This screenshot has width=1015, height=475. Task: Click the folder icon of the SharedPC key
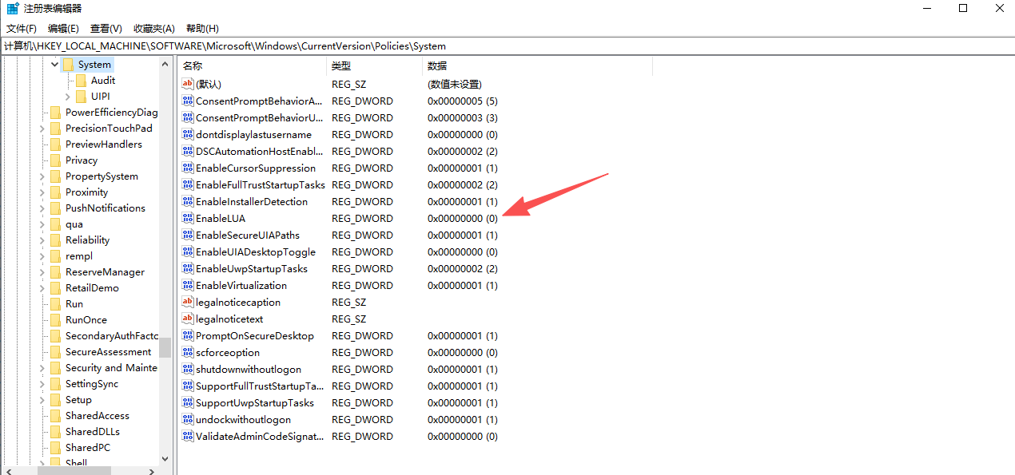[55, 448]
